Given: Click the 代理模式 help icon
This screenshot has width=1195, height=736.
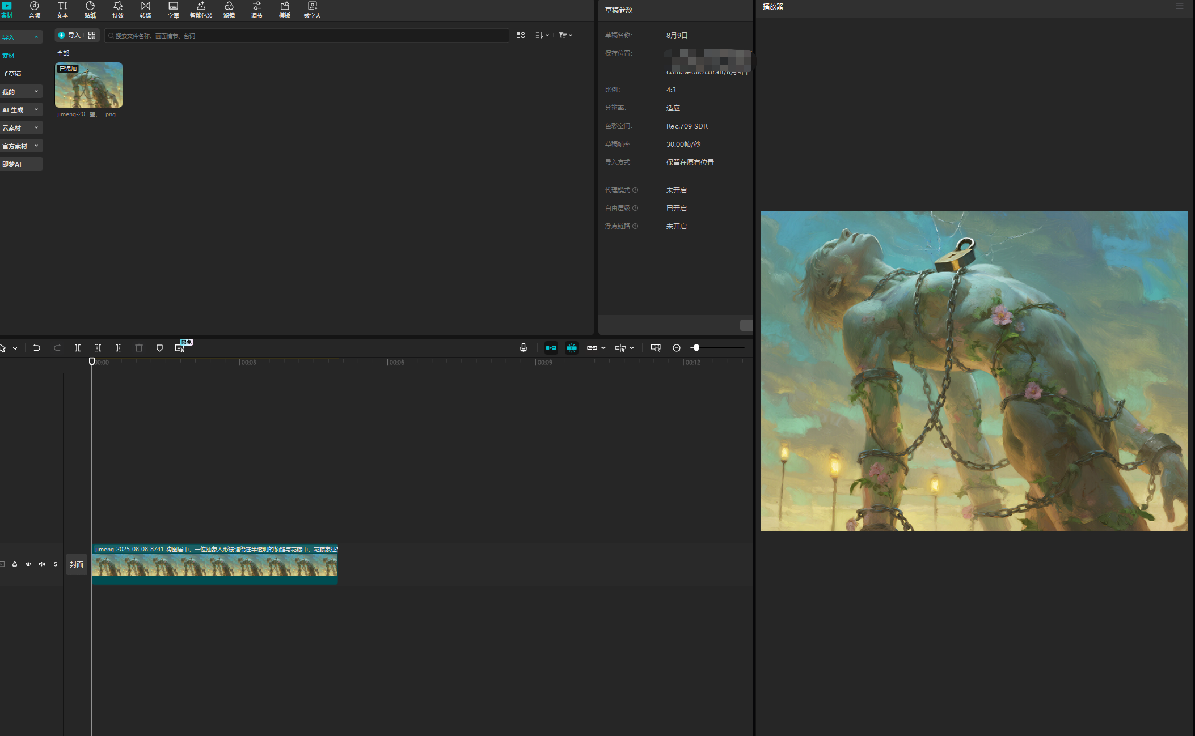Looking at the screenshot, I should tap(635, 190).
